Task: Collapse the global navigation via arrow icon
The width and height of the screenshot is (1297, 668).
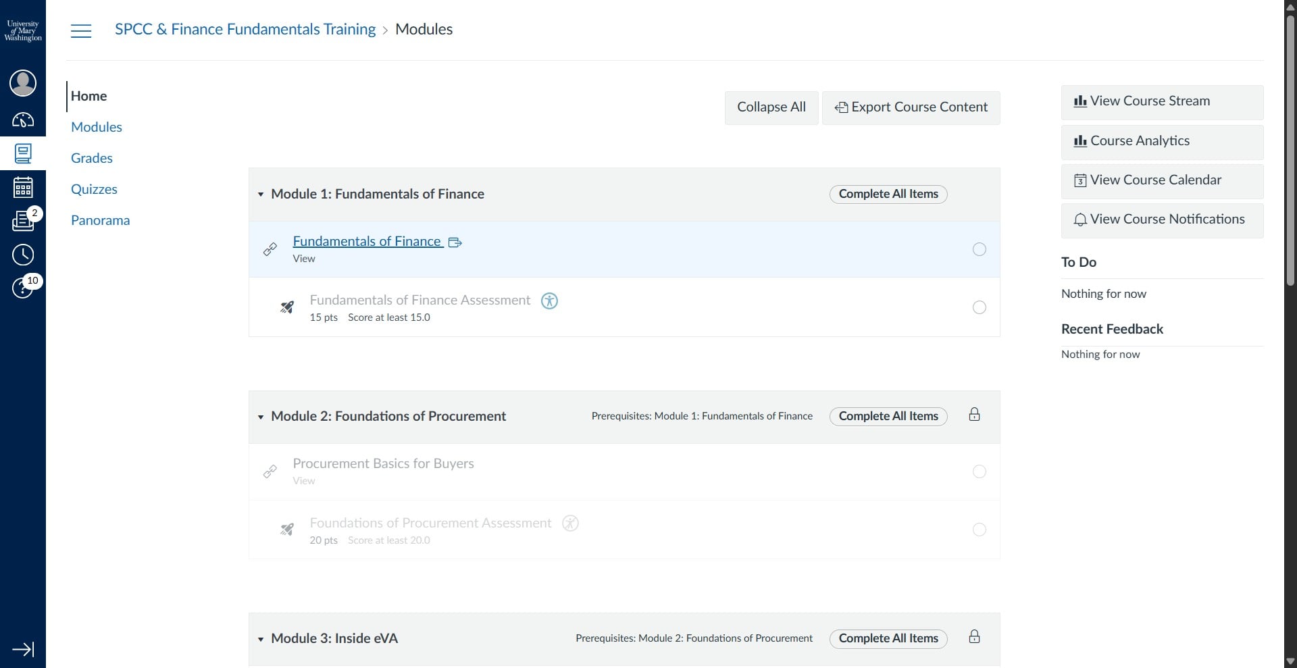Action: click(24, 649)
